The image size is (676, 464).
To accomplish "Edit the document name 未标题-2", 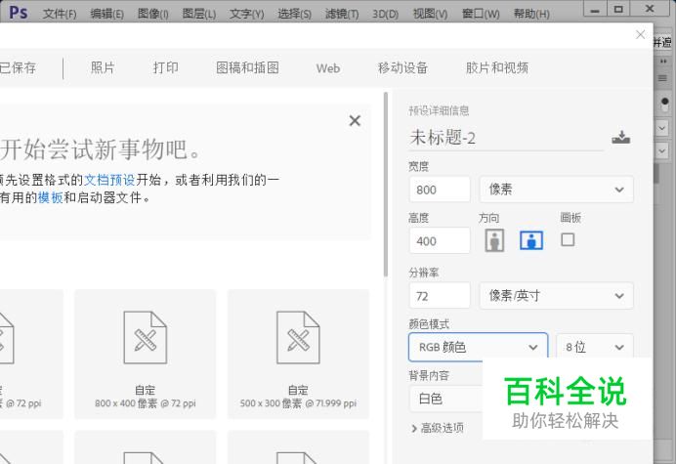I will (506, 138).
